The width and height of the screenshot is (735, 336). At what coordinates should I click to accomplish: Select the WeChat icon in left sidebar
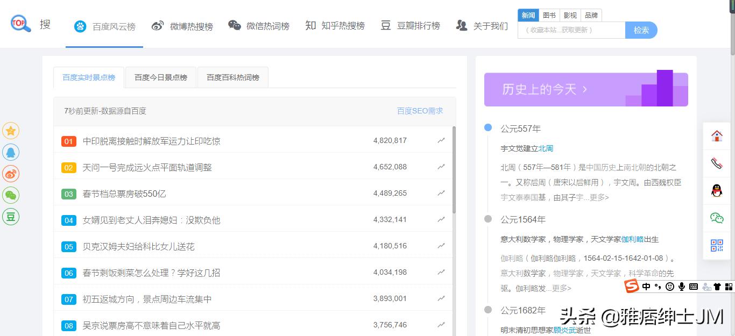click(x=11, y=195)
